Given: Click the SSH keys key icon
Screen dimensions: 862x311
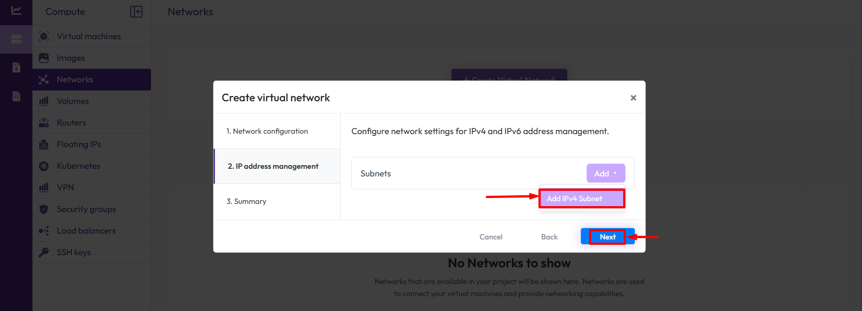Looking at the screenshot, I should 44,252.
